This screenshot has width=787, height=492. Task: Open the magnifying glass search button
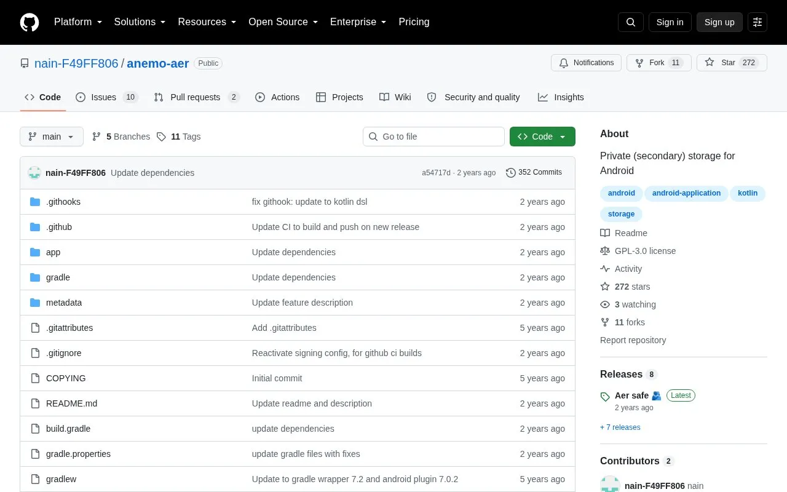pyautogui.click(x=631, y=22)
